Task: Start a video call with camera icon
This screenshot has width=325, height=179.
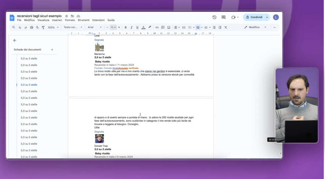Action: click(x=233, y=17)
